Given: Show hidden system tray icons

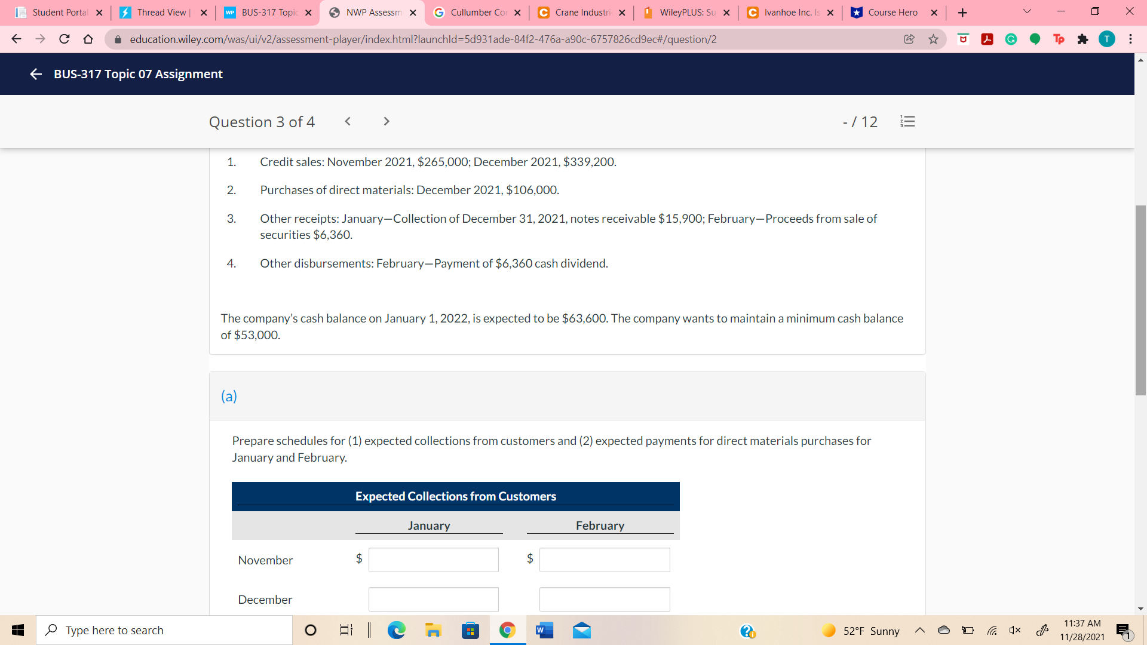Looking at the screenshot, I should [x=920, y=631].
